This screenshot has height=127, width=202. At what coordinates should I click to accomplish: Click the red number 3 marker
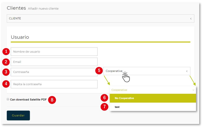(x=6, y=72)
